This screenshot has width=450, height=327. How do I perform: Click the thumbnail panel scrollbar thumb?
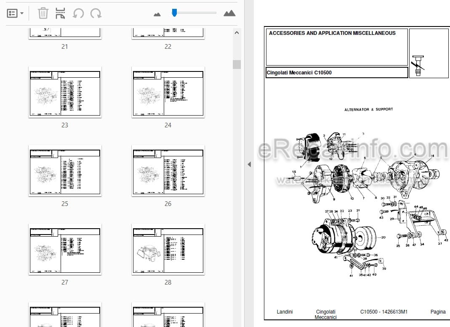click(x=237, y=64)
